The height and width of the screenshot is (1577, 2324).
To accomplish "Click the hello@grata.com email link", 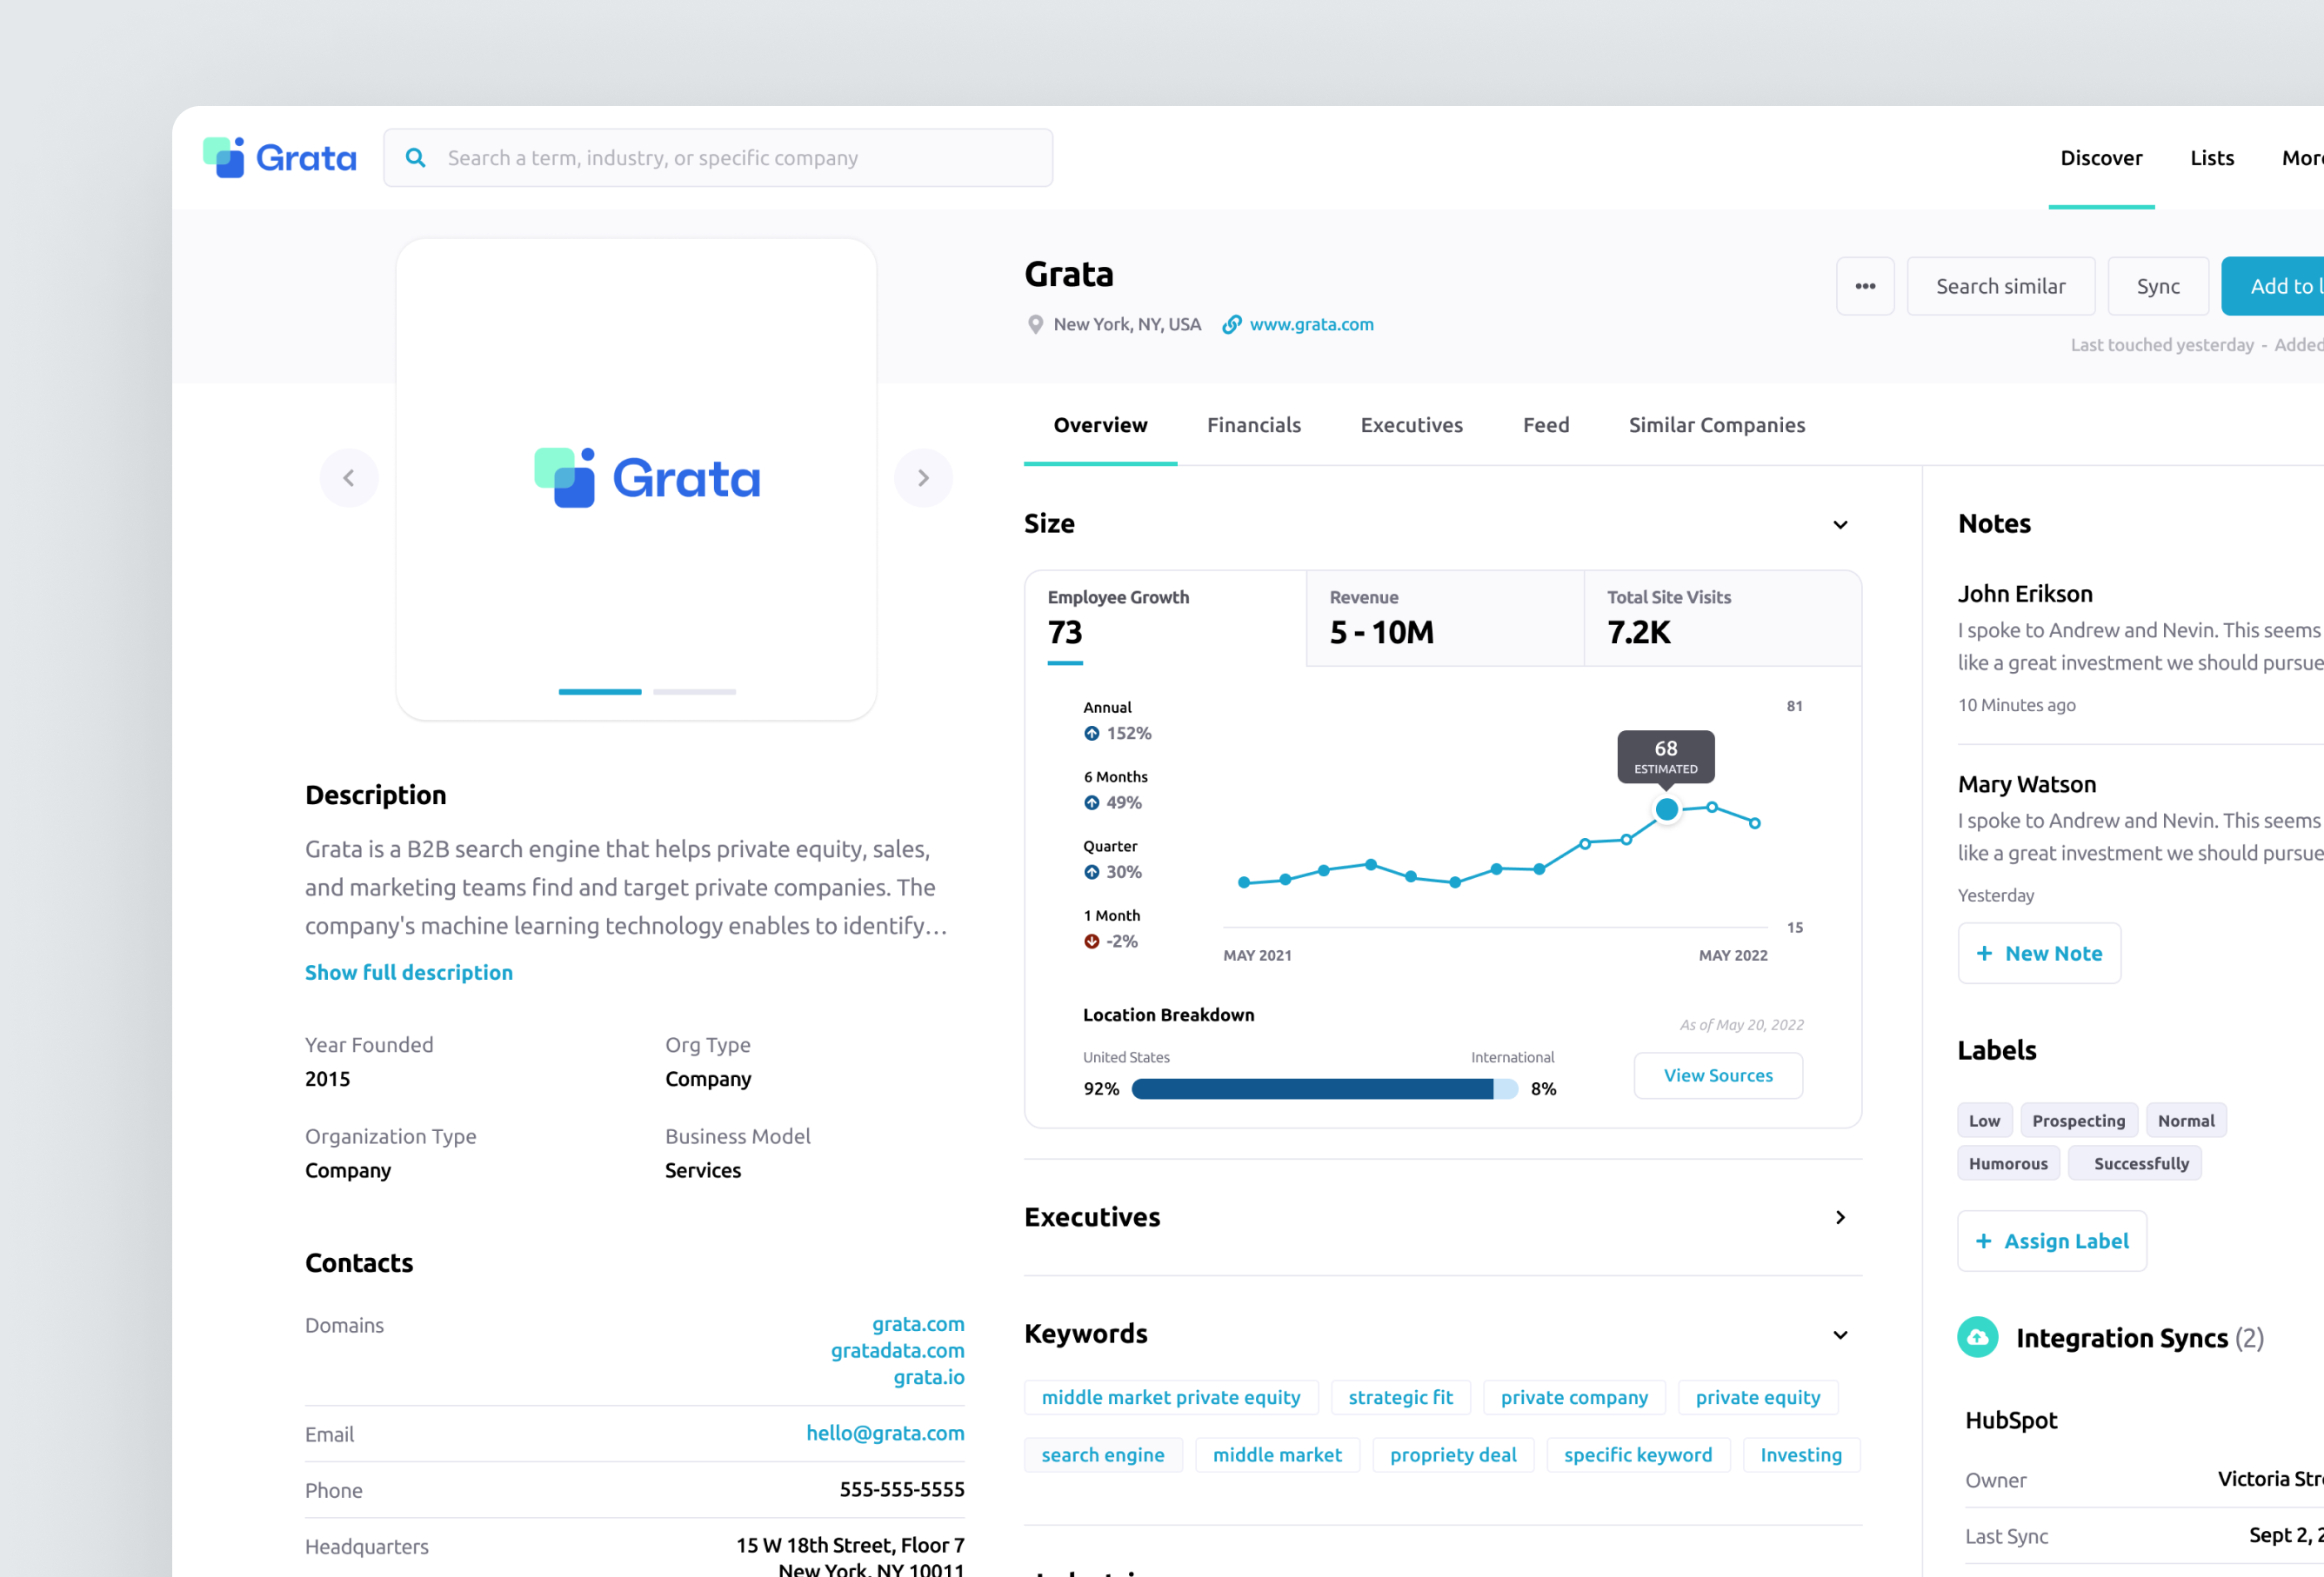I will (x=885, y=1433).
